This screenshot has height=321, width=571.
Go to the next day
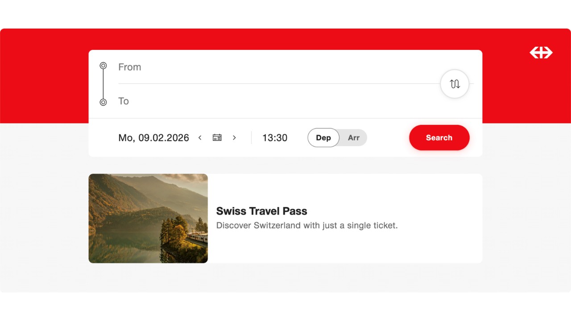click(234, 138)
